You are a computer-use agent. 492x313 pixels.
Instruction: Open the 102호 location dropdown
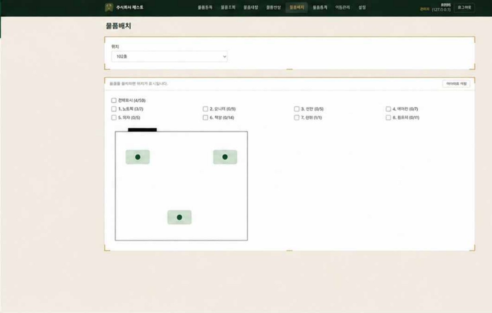[x=169, y=56]
